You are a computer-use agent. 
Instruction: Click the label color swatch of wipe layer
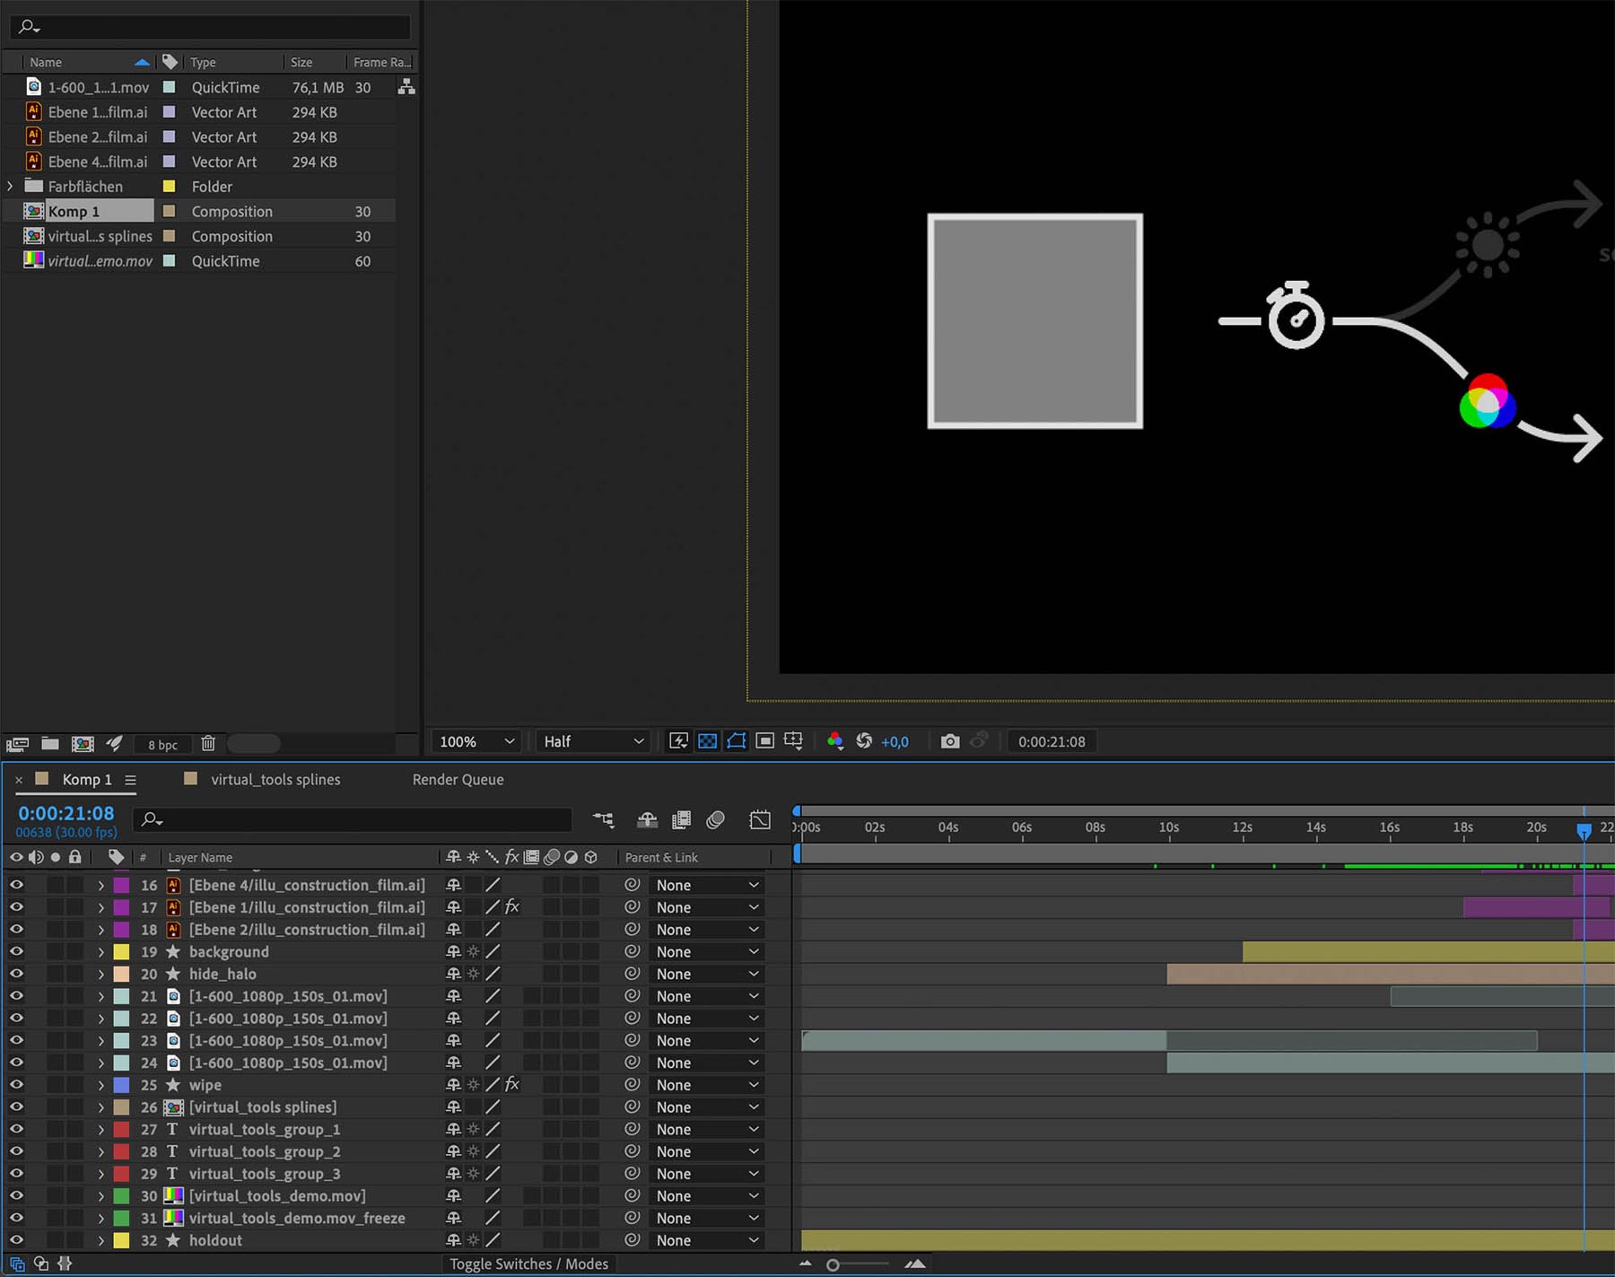(x=121, y=1085)
